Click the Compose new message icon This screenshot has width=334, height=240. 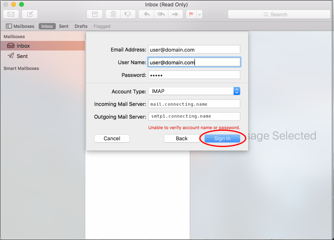[x=30, y=14]
